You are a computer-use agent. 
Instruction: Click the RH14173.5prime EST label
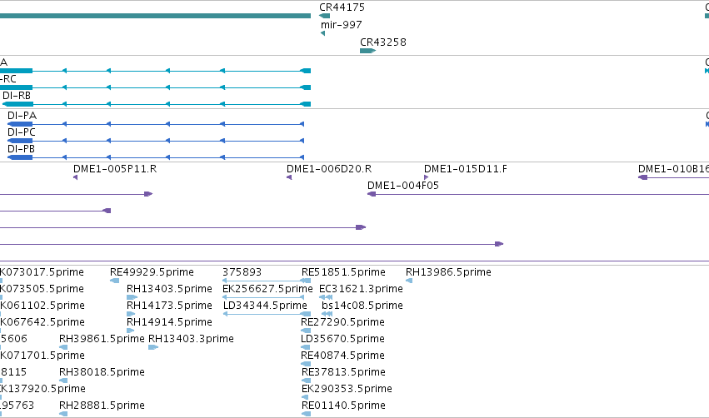tap(170, 306)
